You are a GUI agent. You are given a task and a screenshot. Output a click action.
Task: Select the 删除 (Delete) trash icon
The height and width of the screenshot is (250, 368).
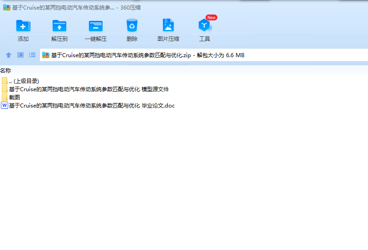pos(132,25)
